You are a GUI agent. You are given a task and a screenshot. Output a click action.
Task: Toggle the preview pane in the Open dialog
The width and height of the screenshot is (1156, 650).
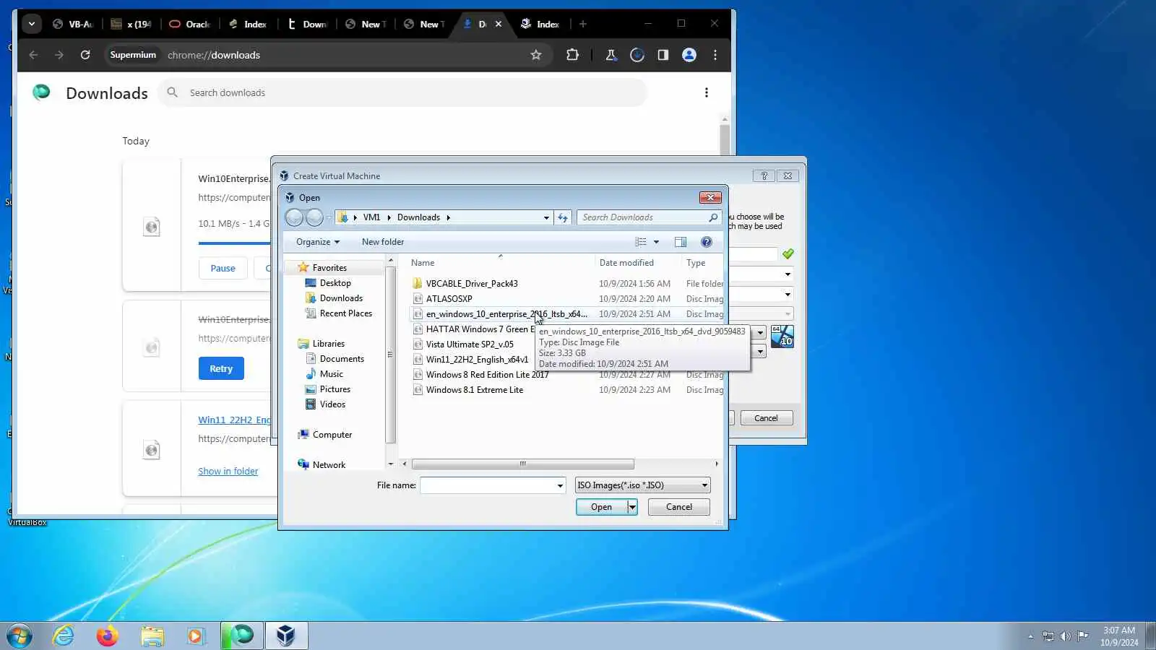coord(681,242)
